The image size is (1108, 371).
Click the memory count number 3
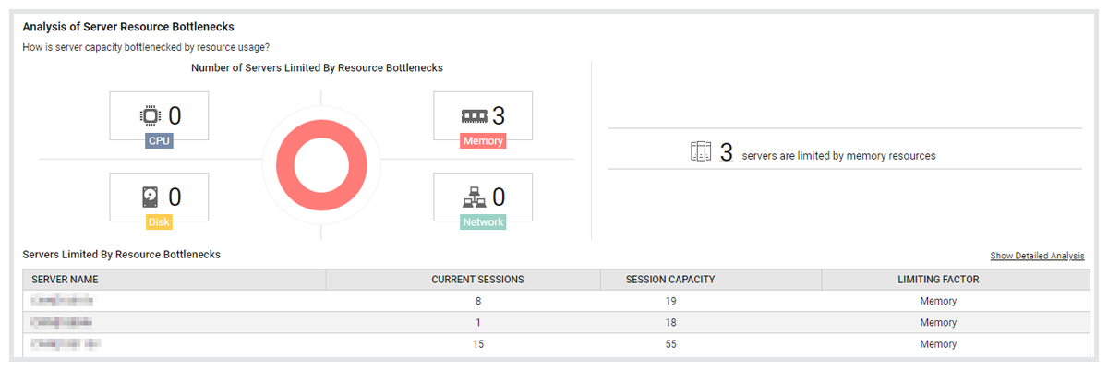tap(499, 115)
